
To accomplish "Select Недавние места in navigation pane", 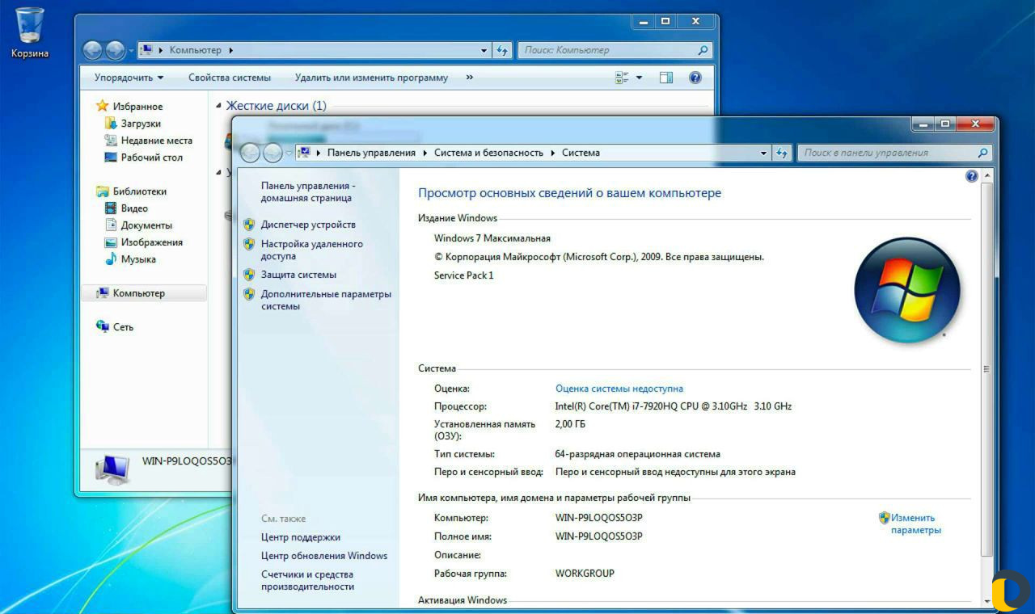I will pos(157,141).
